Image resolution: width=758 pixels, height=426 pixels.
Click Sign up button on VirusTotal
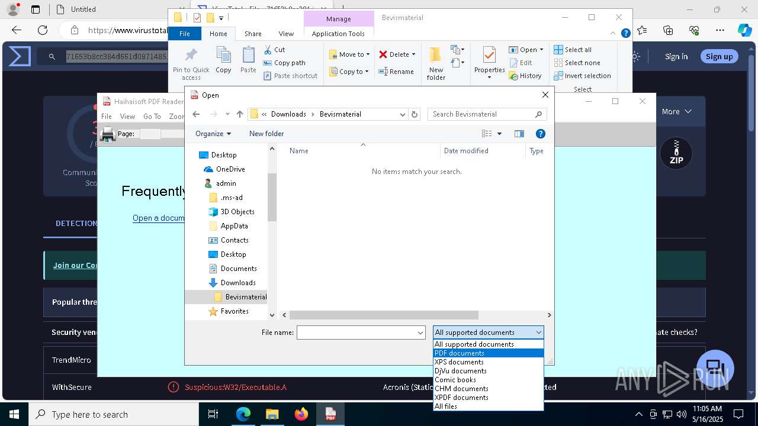coord(719,56)
